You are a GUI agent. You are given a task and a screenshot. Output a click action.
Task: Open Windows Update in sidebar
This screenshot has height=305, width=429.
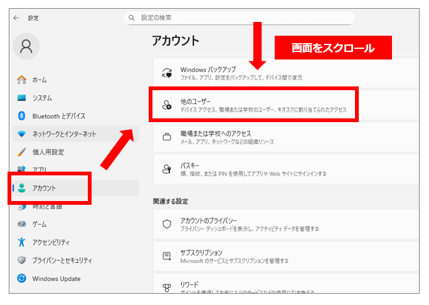[x=76, y=279]
